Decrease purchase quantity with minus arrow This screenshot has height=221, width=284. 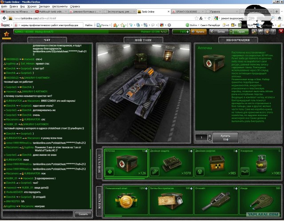(210, 139)
